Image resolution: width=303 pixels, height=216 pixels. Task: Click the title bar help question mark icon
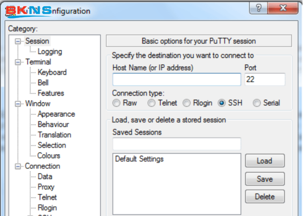click(258, 8)
